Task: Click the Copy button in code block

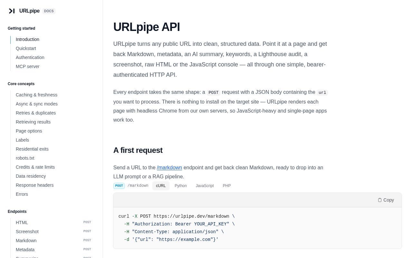Action: tap(386, 200)
